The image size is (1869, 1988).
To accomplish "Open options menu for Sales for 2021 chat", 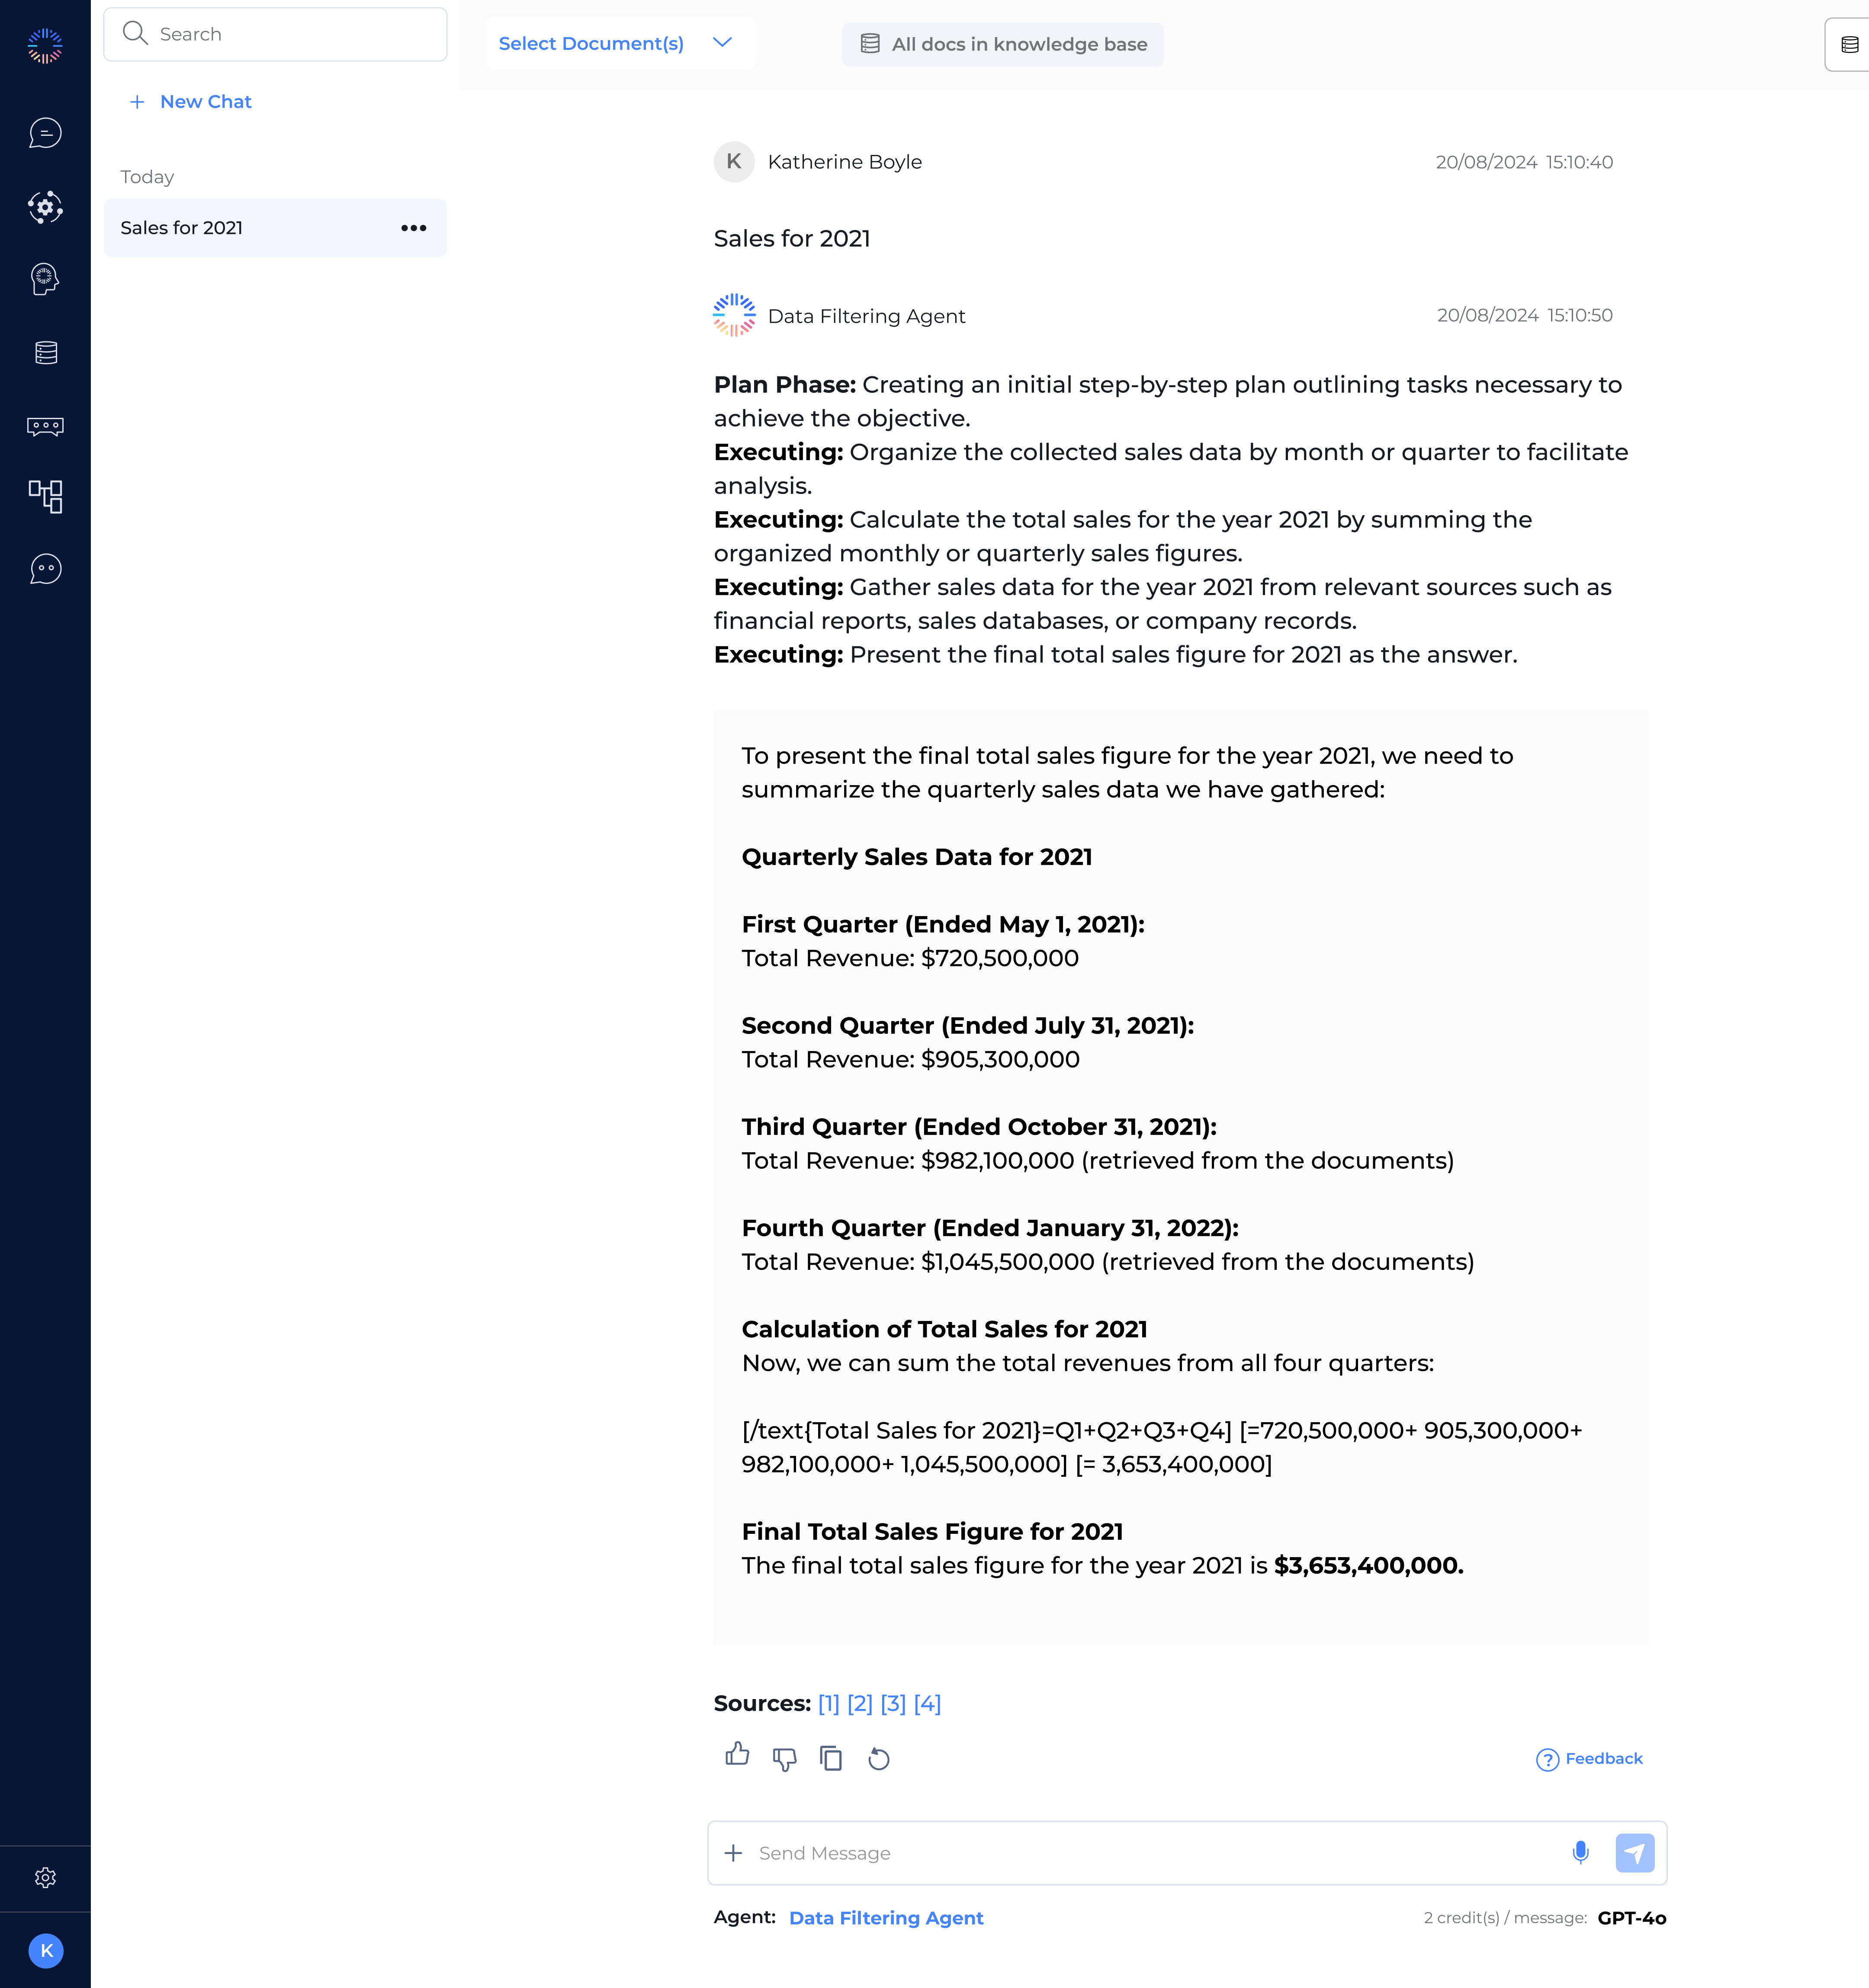I will [413, 228].
